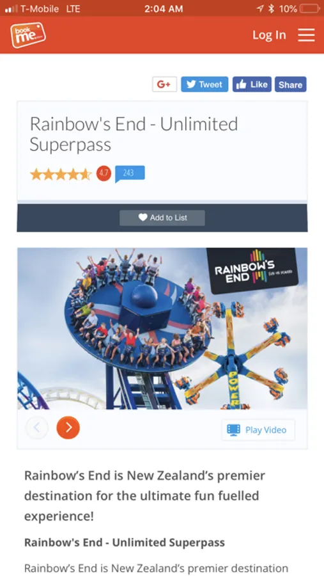
Task: Open the hamburger menu
Action: [x=306, y=35]
